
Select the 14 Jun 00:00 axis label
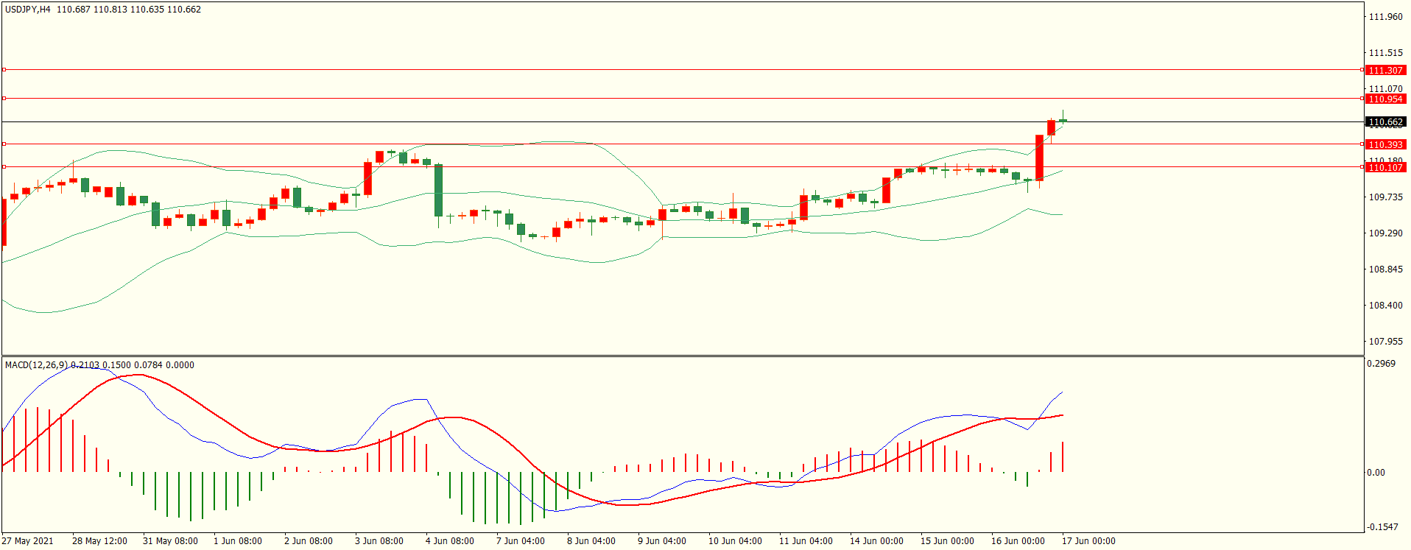(876, 541)
